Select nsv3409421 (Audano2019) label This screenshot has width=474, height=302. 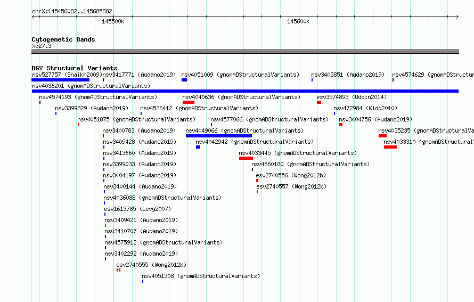[141, 220]
